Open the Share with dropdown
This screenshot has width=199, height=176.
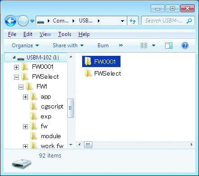pyautogui.click(x=68, y=45)
